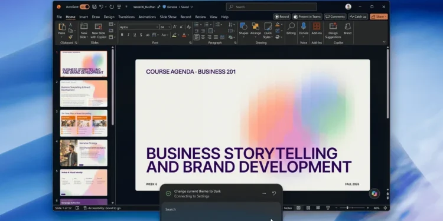443x221 pixels.
Task: Open the Comments pane button
Action: [335, 17]
